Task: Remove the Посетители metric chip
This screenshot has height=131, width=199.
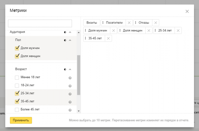Action: point(129,23)
